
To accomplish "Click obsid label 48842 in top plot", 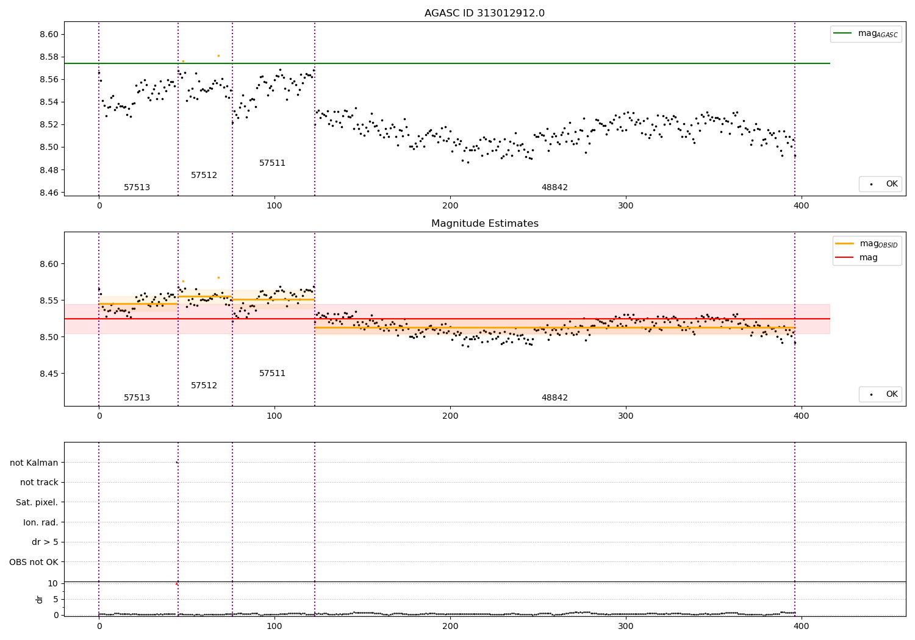I will pyautogui.click(x=554, y=188).
